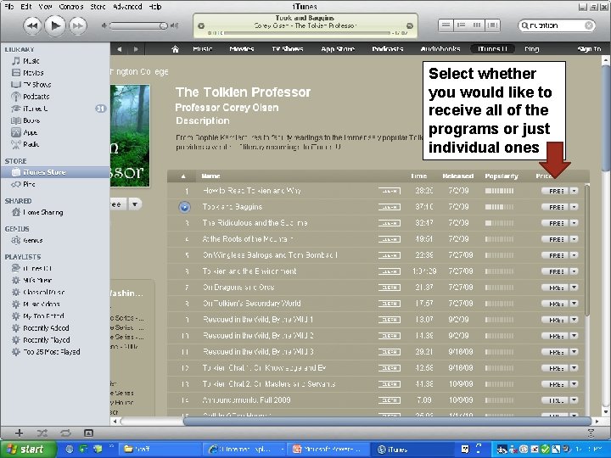
Task: Open the TV Shows store tab
Action: (x=288, y=49)
